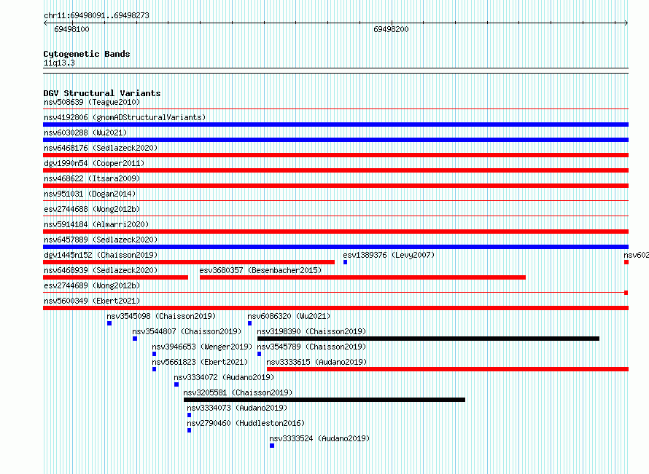Open nsv3545789 (Chaisson2019) label
This screenshot has height=474, width=649.
click(x=311, y=347)
